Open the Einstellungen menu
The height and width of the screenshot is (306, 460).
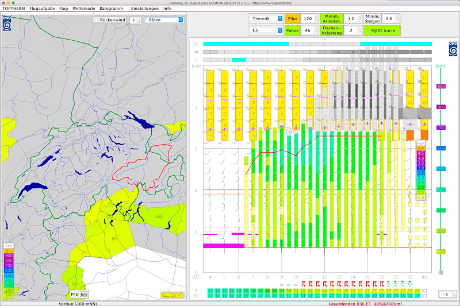point(145,9)
